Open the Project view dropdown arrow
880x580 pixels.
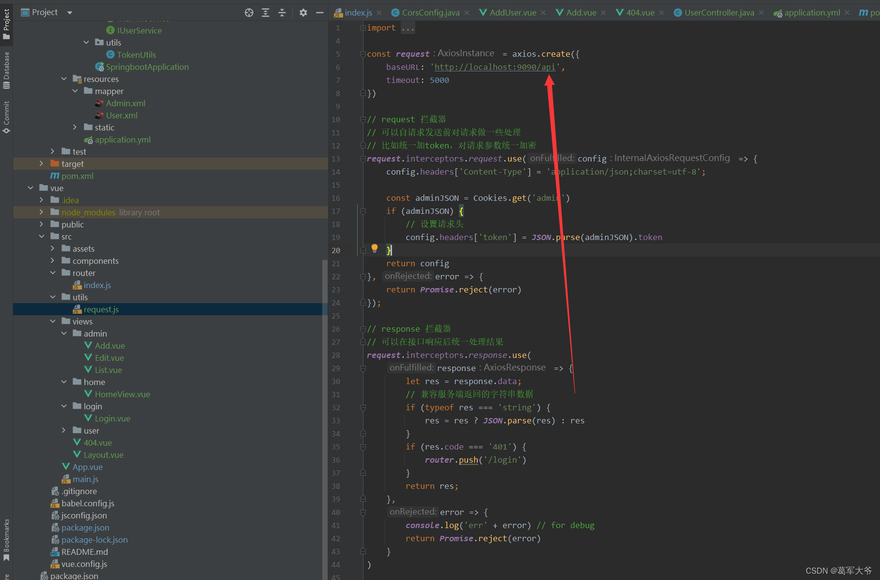pyautogui.click(x=70, y=13)
